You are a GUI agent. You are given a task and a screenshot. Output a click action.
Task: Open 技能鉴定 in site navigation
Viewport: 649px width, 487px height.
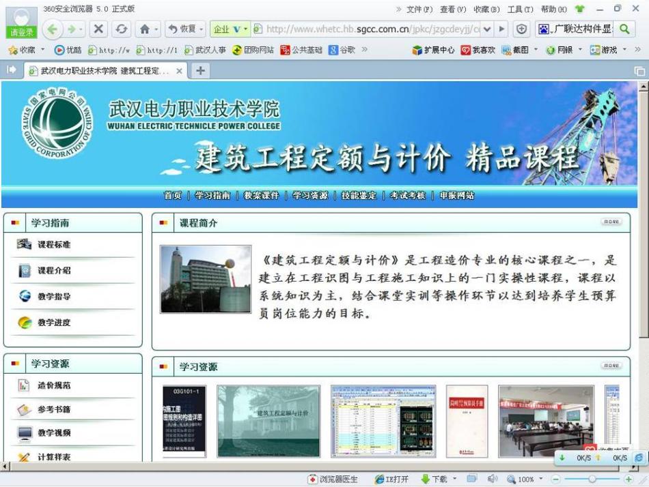coord(359,195)
